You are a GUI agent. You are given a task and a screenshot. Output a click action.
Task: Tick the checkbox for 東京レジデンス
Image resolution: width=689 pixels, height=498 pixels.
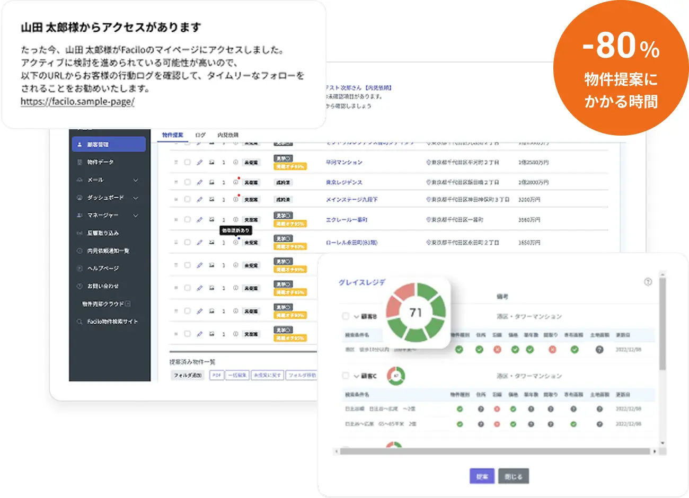[187, 182]
